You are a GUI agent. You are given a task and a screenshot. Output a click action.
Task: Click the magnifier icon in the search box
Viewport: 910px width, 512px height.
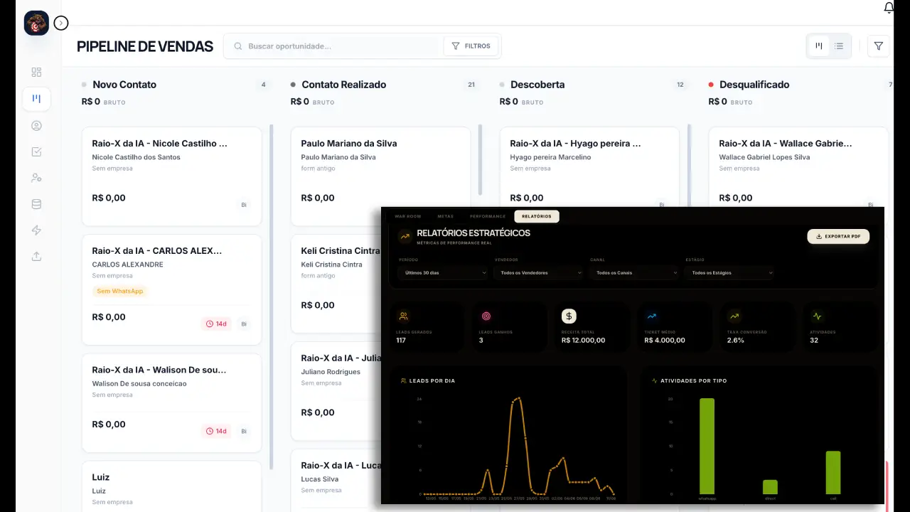(238, 46)
